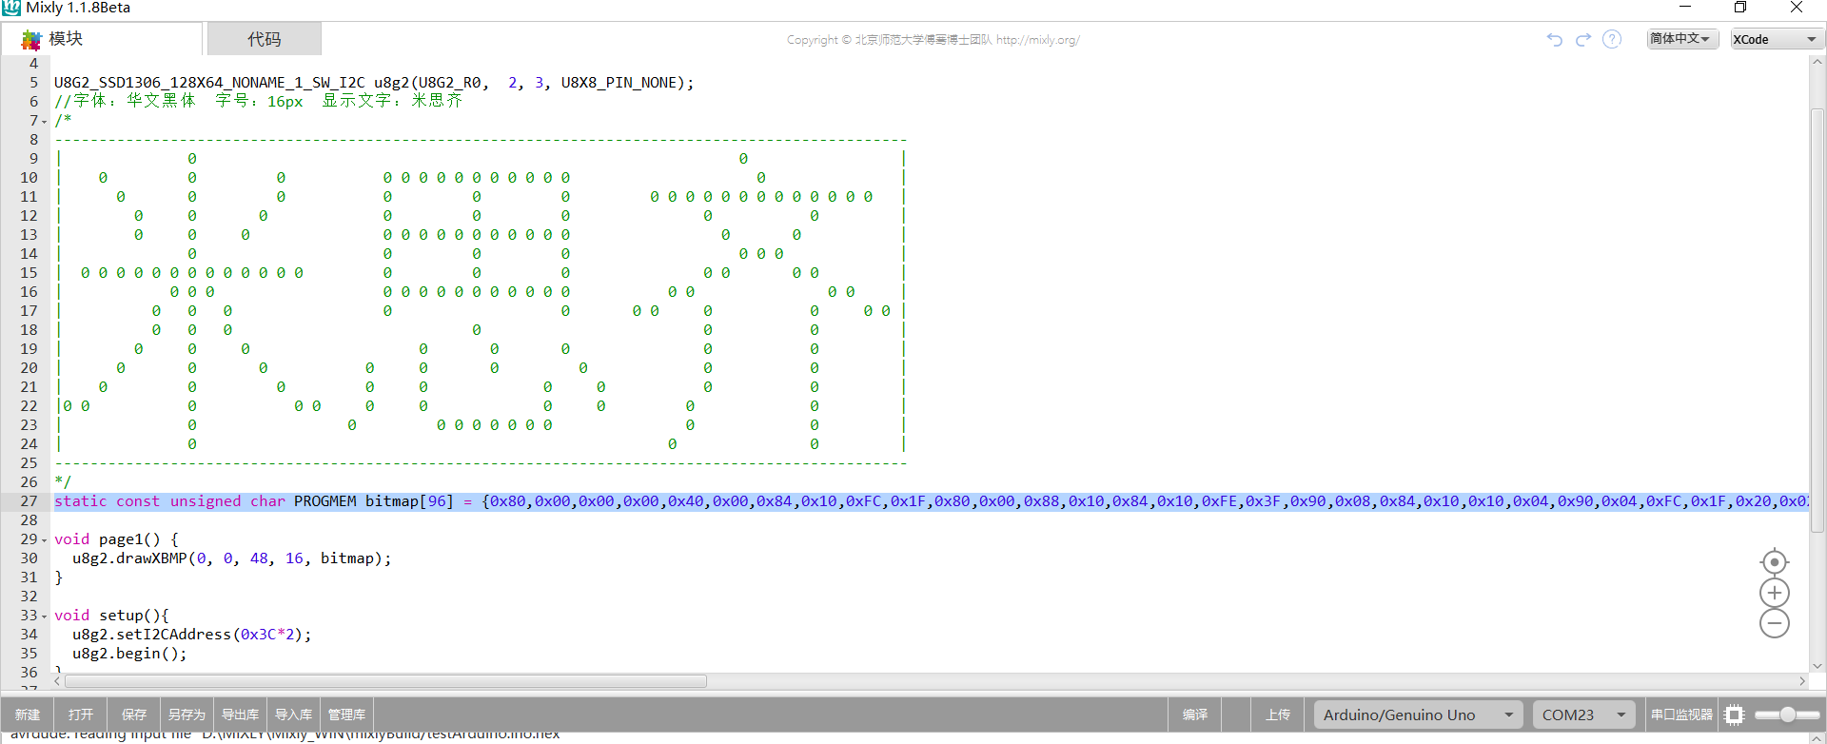The image size is (1827, 744).
Task: Click the u8g2.begin() line
Action: pos(129,654)
